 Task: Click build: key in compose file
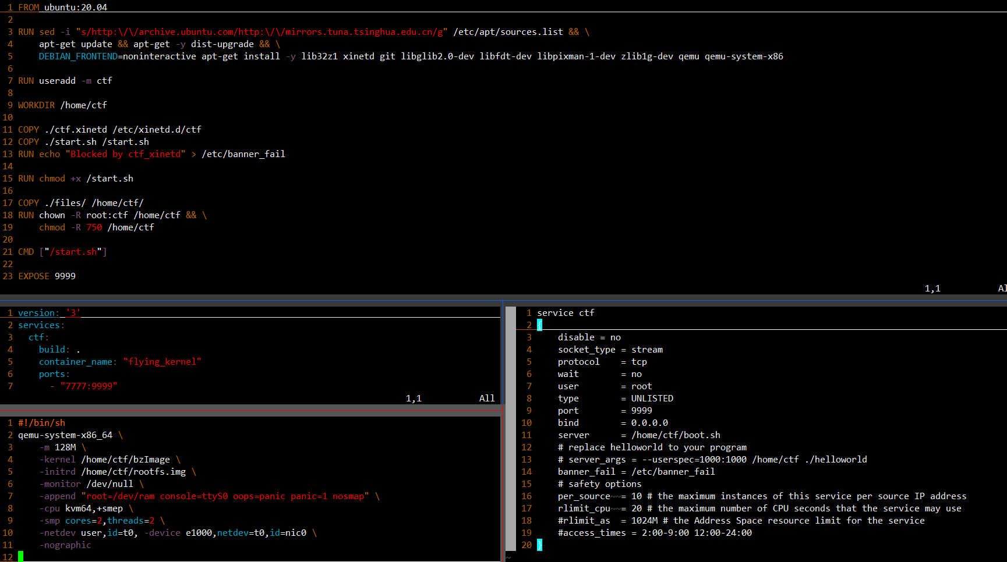pos(54,350)
